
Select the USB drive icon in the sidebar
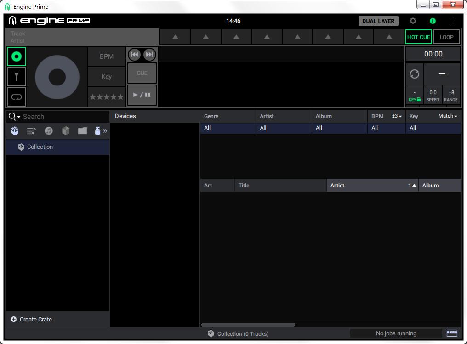[97, 131]
